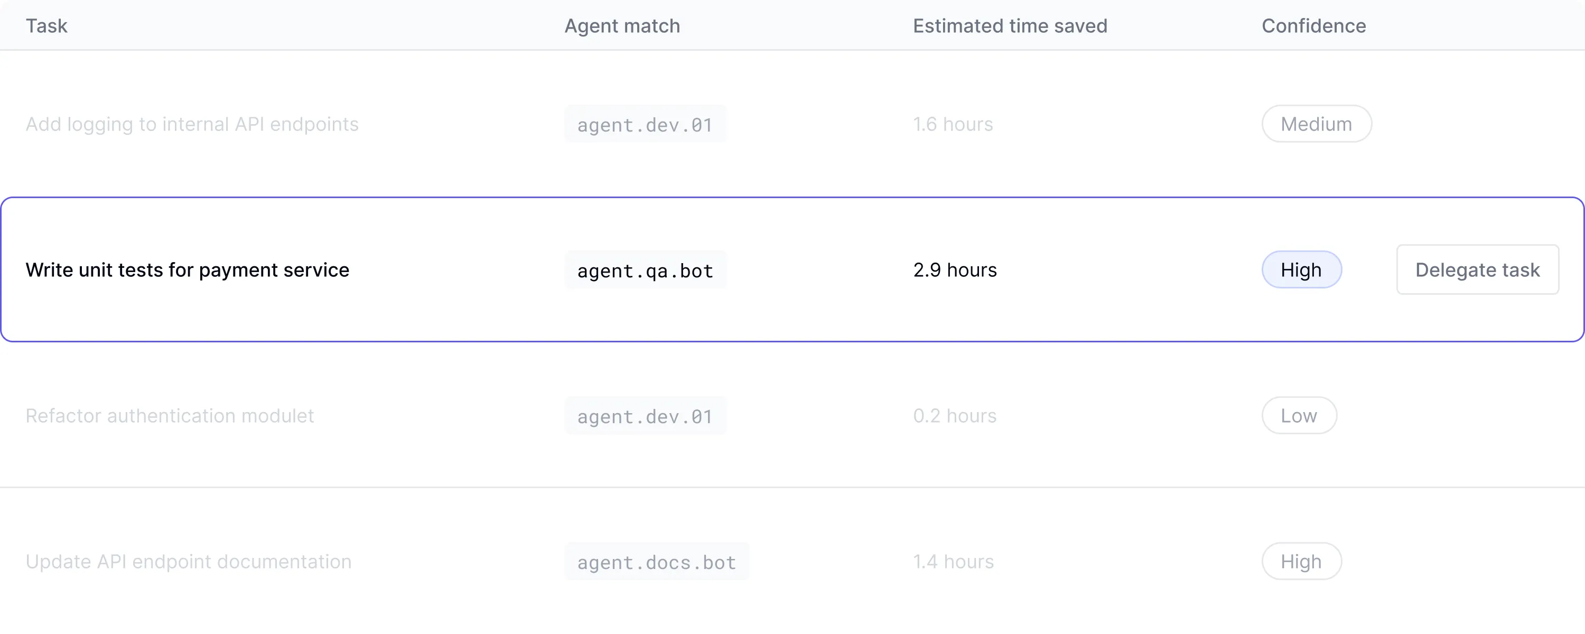Click the 2.9 hours time estimate
The width and height of the screenshot is (1585, 634).
954,269
